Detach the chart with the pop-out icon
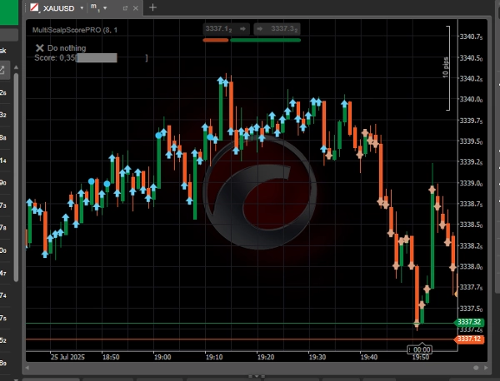This screenshot has width=500, height=381. 124,7
